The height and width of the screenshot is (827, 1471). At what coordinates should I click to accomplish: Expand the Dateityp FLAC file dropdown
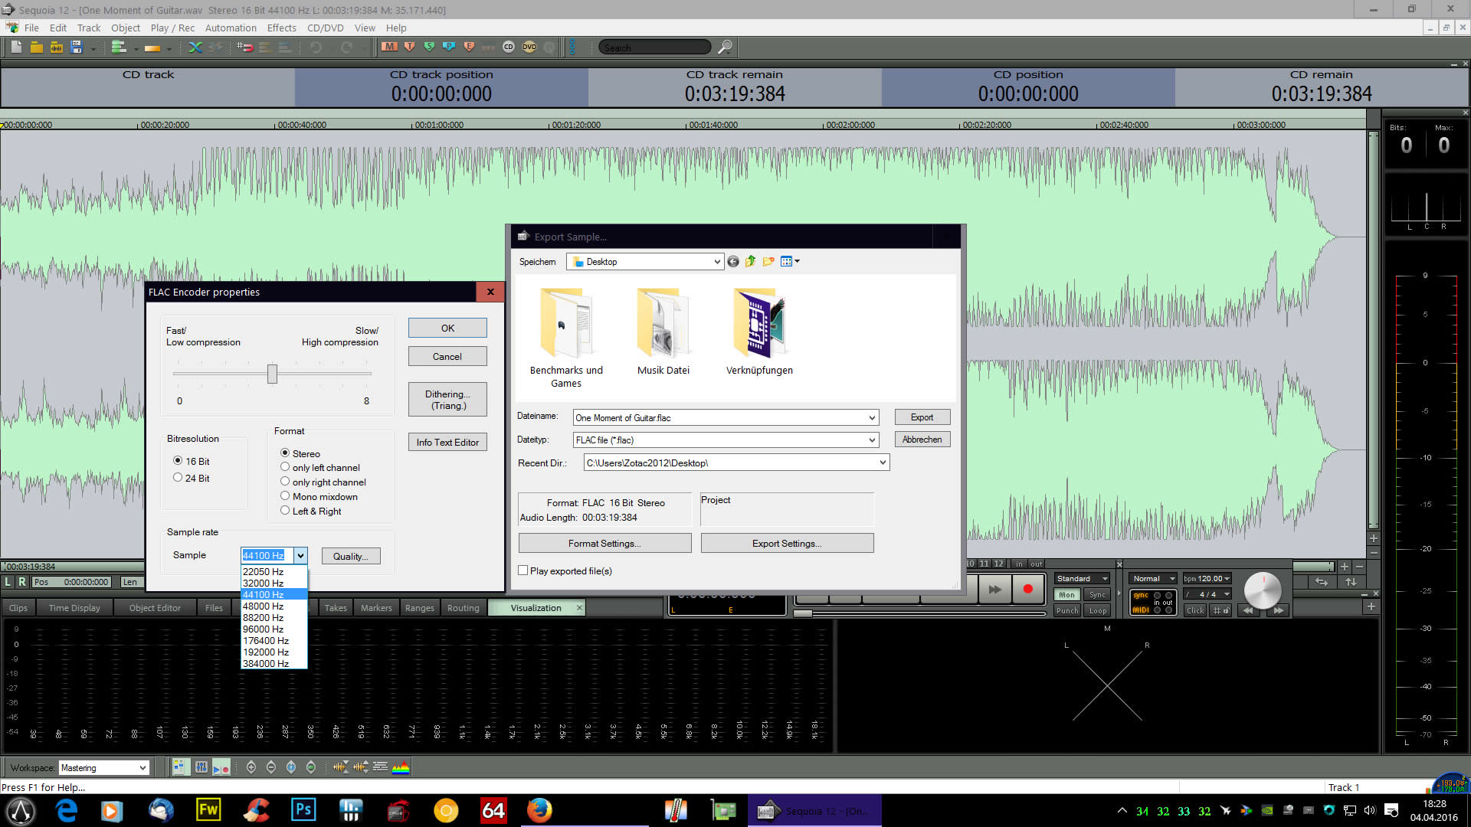[872, 440]
